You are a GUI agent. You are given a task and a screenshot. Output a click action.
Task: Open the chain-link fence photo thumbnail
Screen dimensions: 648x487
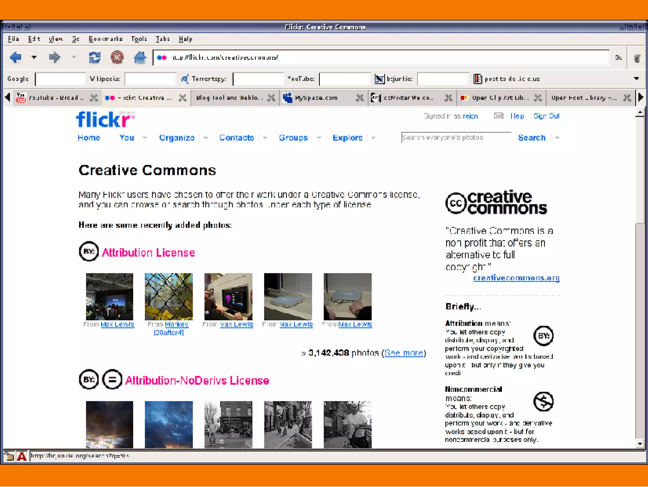pyautogui.click(x=169, y=297)
